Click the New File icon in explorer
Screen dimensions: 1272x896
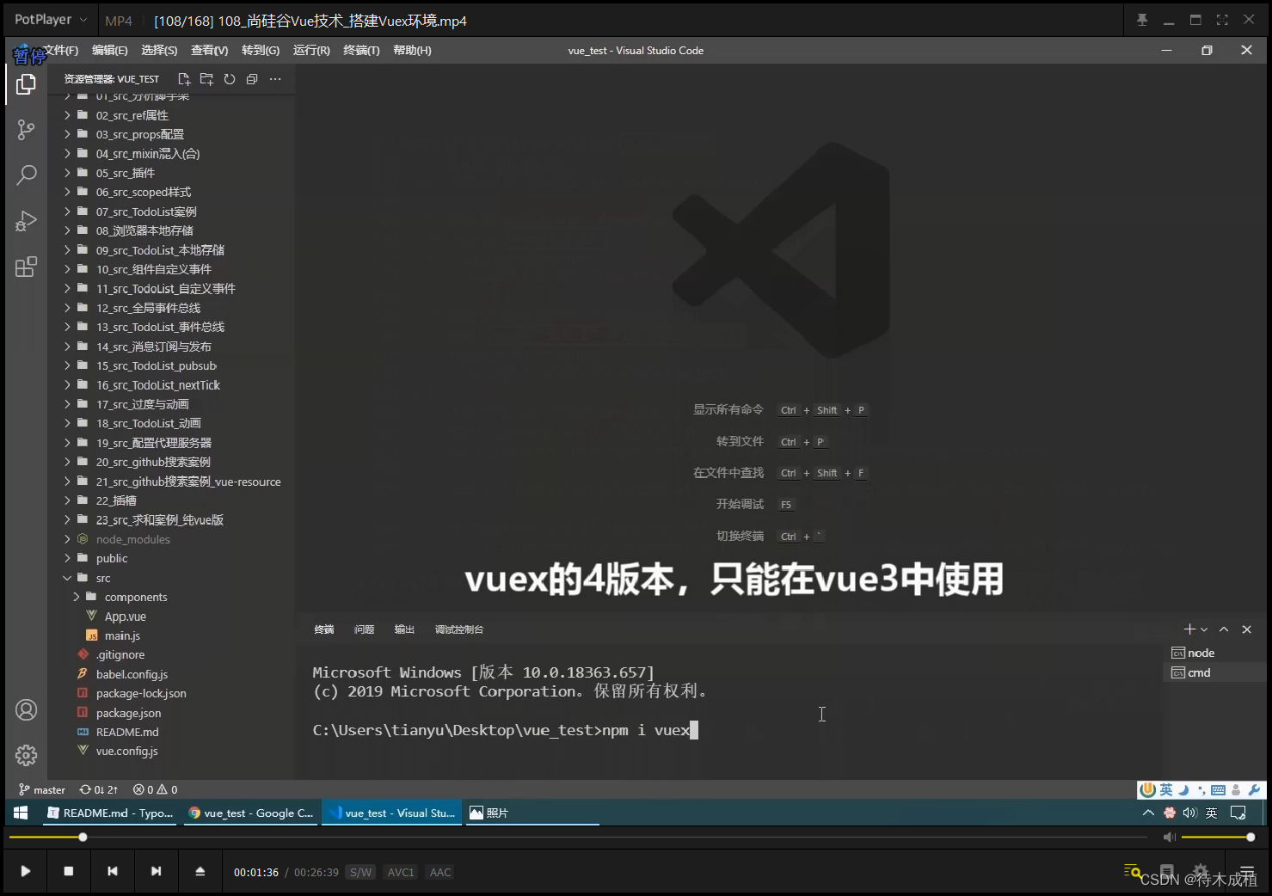184,79
